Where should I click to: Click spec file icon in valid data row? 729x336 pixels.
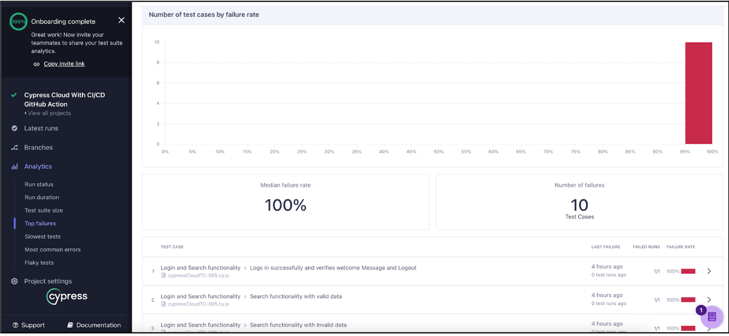(164, 304)
